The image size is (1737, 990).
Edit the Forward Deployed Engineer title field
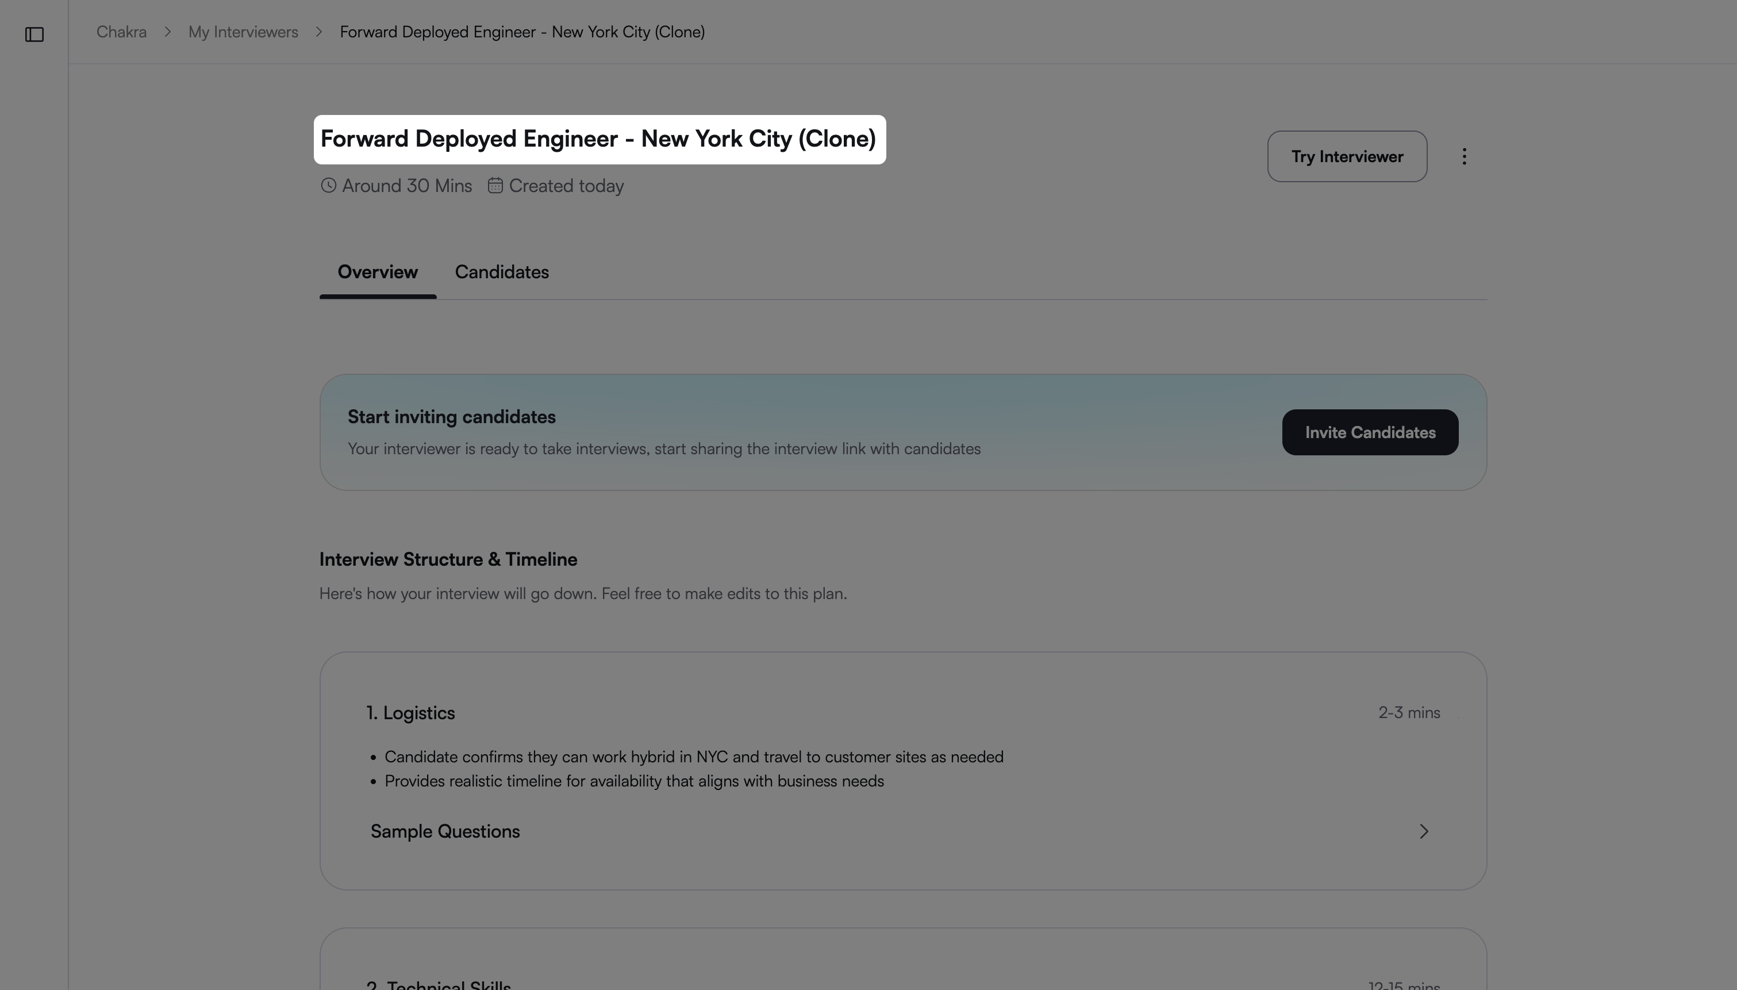(x=598, y=139)
